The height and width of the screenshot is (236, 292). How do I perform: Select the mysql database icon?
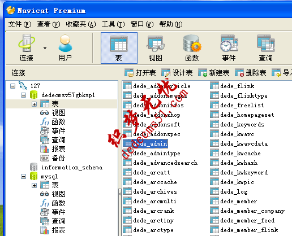click(x=33, y=176)
